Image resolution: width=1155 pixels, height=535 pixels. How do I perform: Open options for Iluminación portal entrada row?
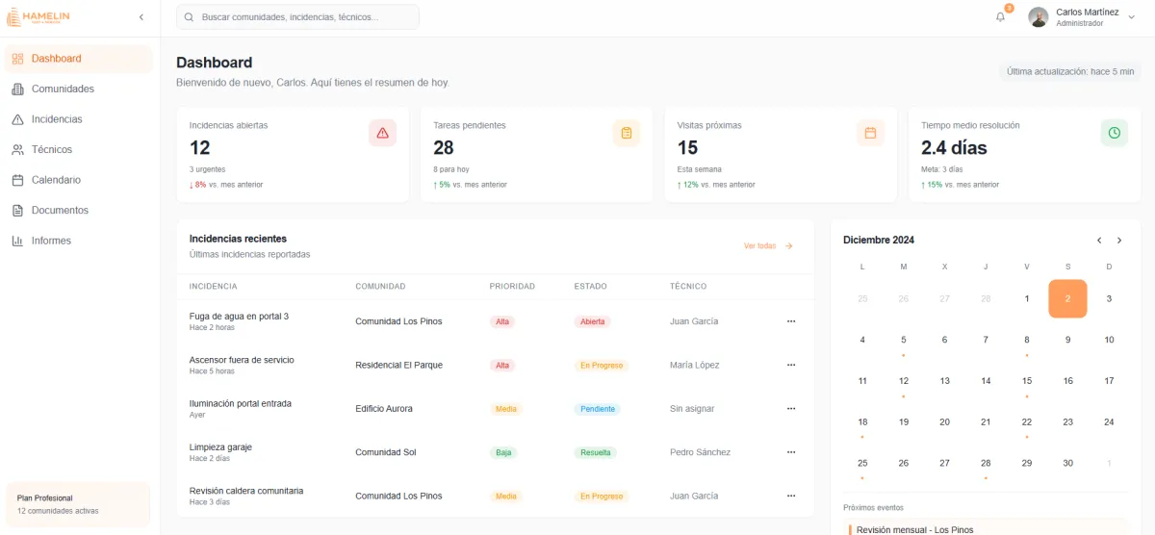click(791, 409)
